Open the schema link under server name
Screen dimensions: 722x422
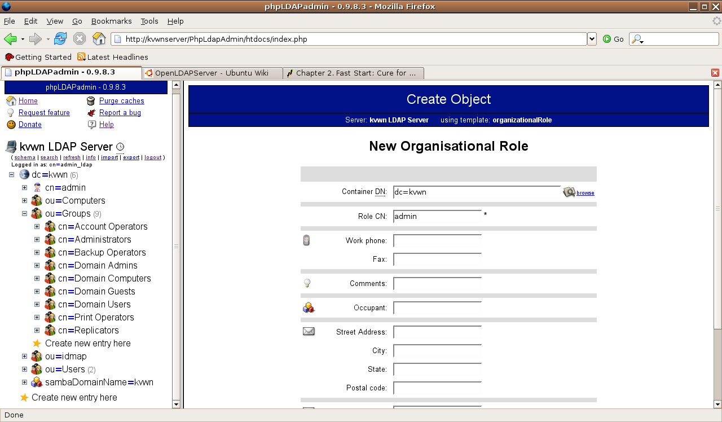[x=25, y=157]
